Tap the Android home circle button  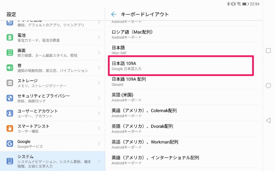(x=268, y=85)
